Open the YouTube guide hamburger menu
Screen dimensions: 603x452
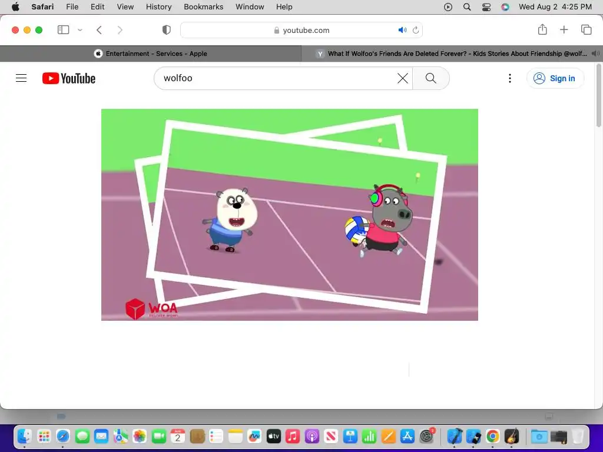(x=21, y=78)
